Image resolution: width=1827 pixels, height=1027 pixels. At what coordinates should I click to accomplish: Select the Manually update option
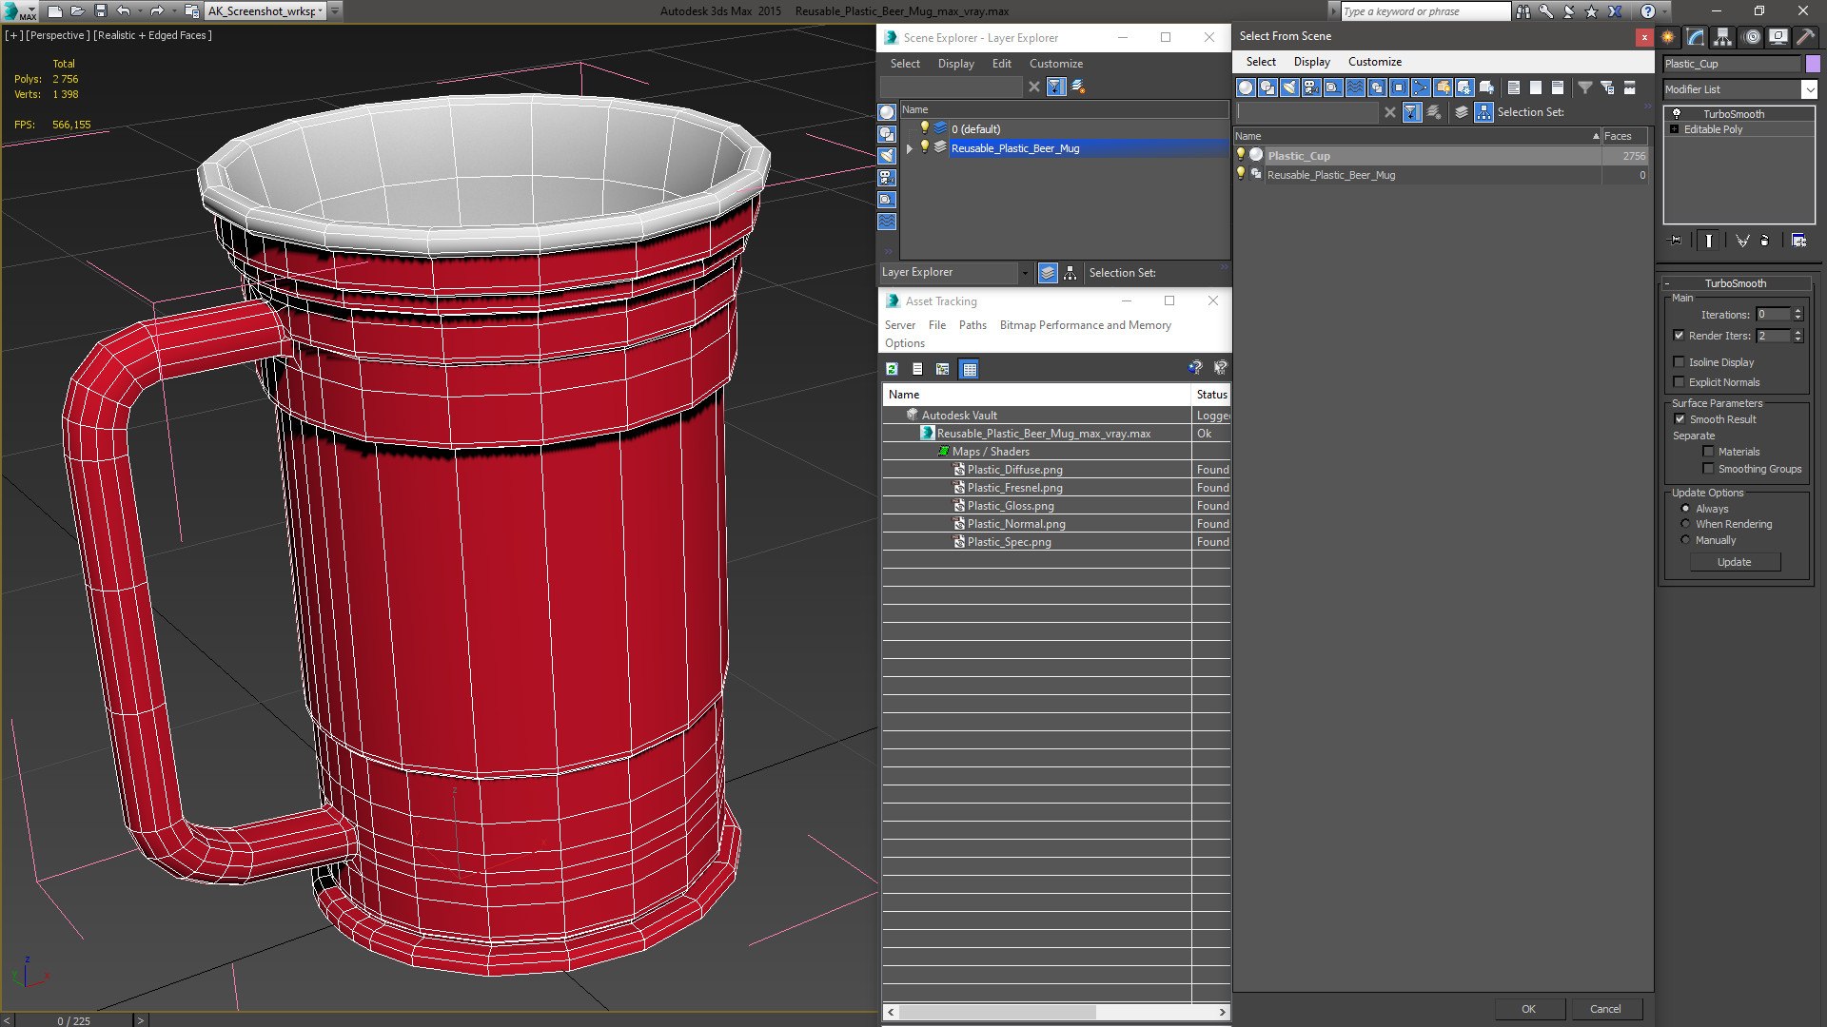[1685, 540]
